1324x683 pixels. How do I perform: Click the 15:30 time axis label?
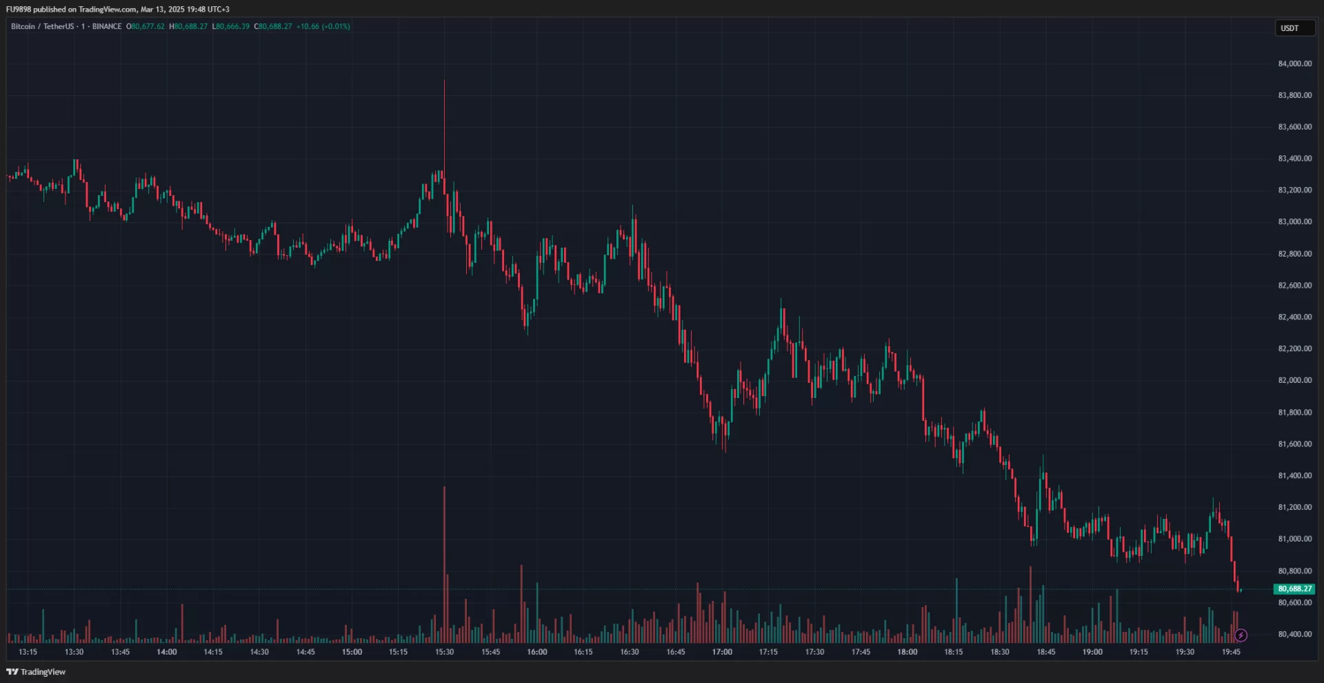coord(444,652)
